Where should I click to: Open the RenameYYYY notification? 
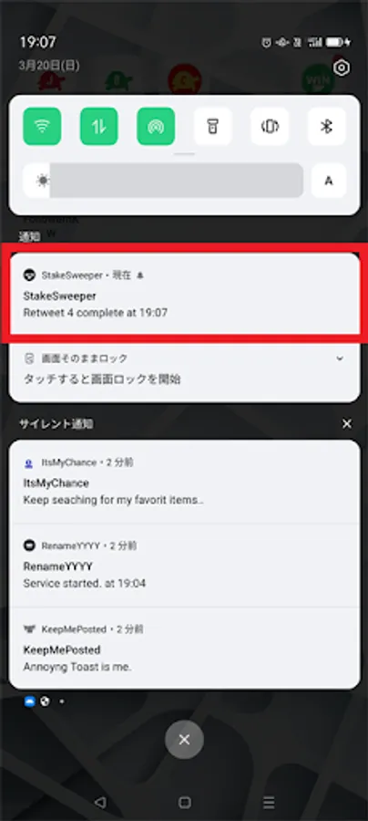(184, 566)
